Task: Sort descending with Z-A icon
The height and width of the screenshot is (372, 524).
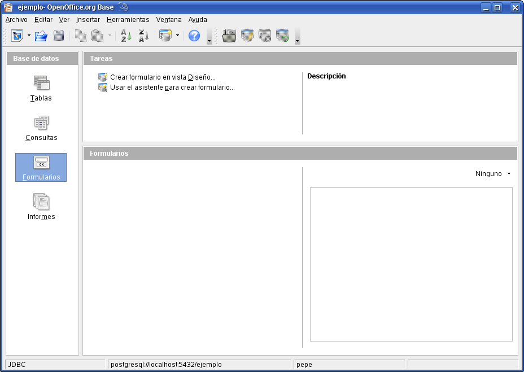Action: pyautogui.click(x=143, y=36)
